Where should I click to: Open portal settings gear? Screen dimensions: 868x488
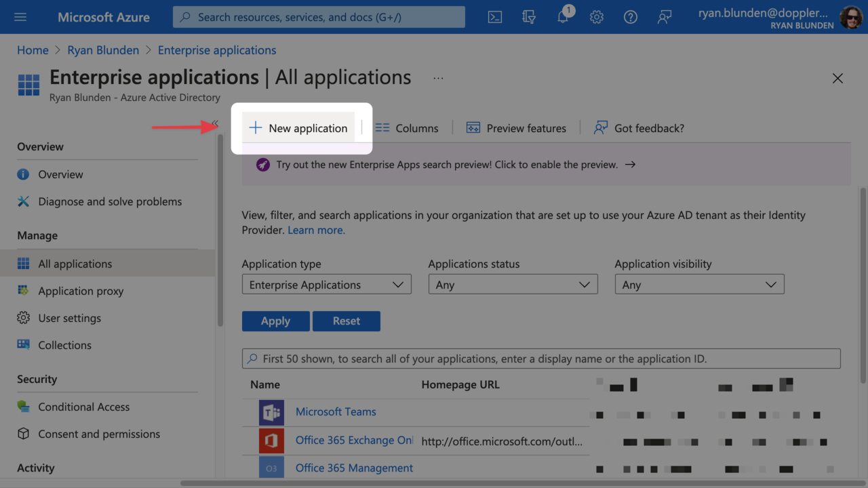coord(597,17)
